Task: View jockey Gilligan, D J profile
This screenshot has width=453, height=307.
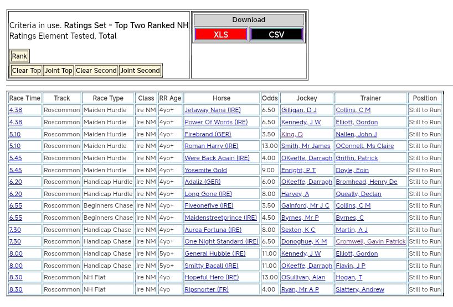Action: coord(299,110)
